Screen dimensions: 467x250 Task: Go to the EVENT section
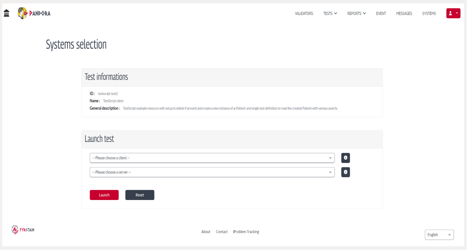381,13
